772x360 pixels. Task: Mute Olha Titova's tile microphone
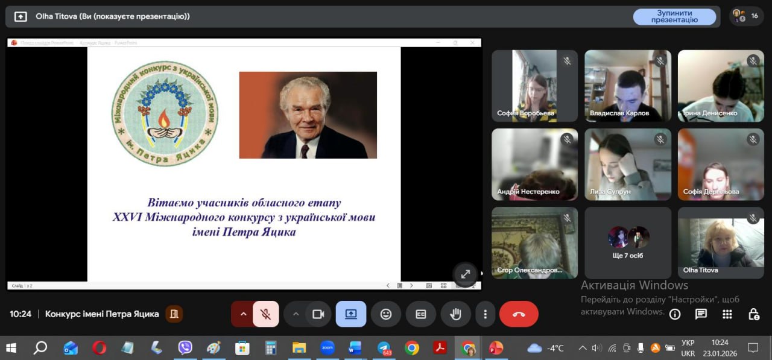(x=753, y=217)
